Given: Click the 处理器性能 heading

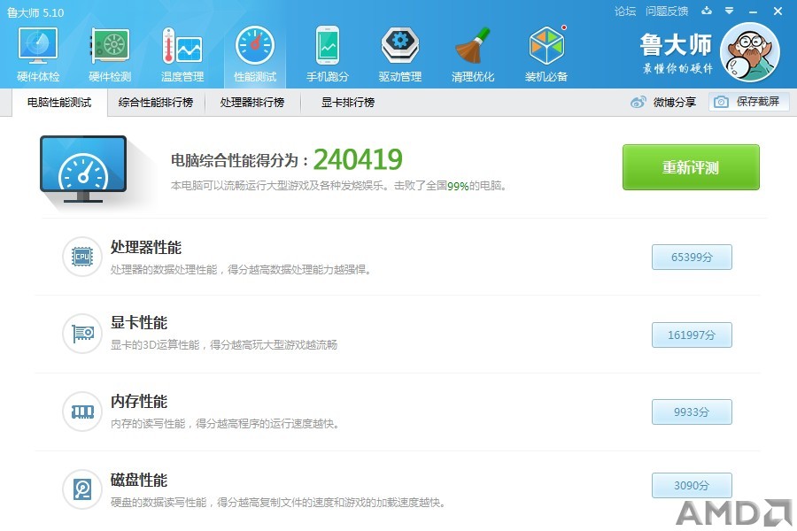Looking at the screenshot, I should pos(146,248).
